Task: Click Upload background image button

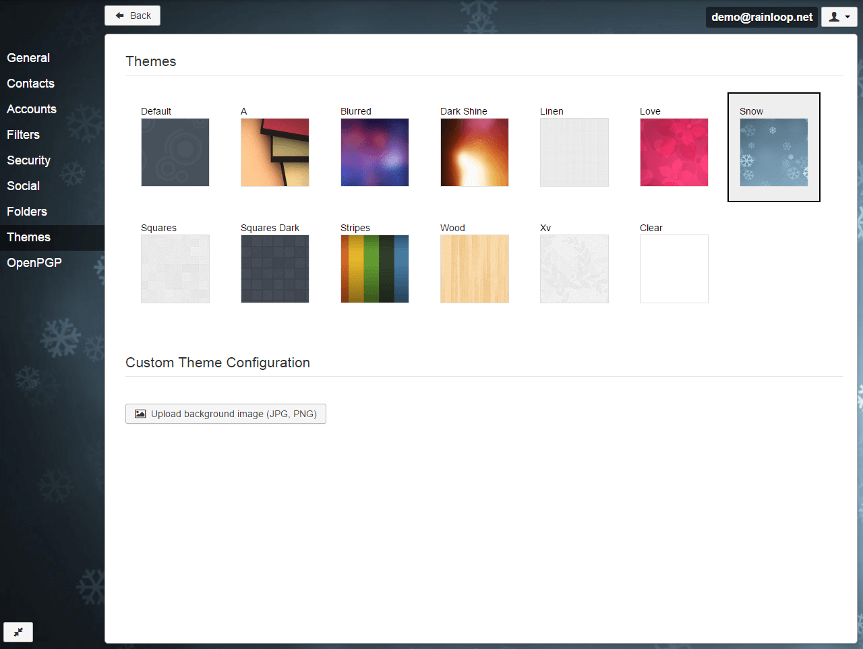Action: coord(226,414)
